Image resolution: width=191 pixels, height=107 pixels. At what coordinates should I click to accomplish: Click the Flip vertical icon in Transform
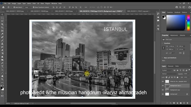(184, 53)
